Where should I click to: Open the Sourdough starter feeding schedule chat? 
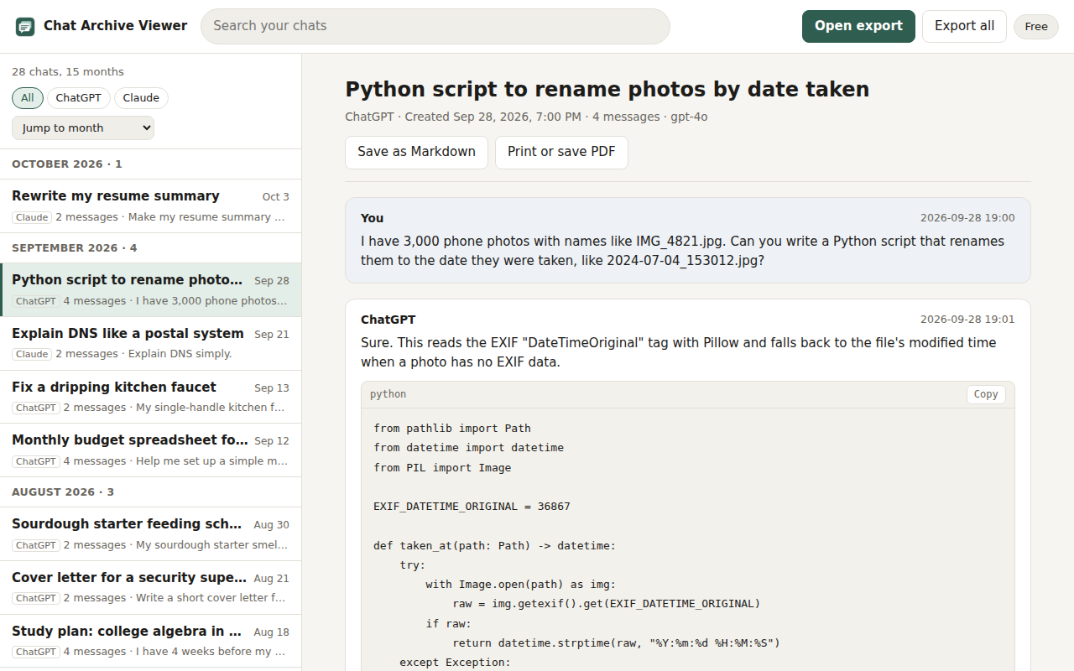click(x=151, y=533)
